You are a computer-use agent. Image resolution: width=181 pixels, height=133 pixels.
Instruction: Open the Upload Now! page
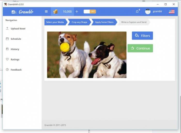[18, 29]
